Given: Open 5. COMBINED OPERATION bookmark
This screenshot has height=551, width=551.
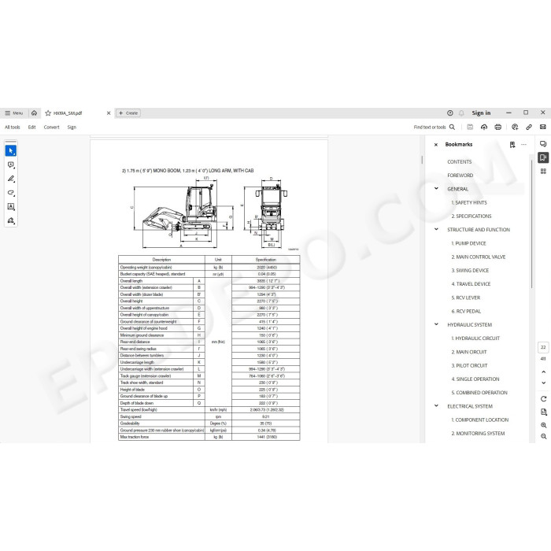Looking at the screenshot, I should coord(479,393).
